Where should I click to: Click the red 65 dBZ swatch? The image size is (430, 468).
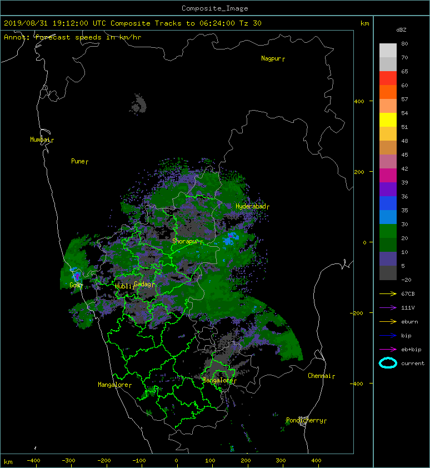(x=388, y=78)
